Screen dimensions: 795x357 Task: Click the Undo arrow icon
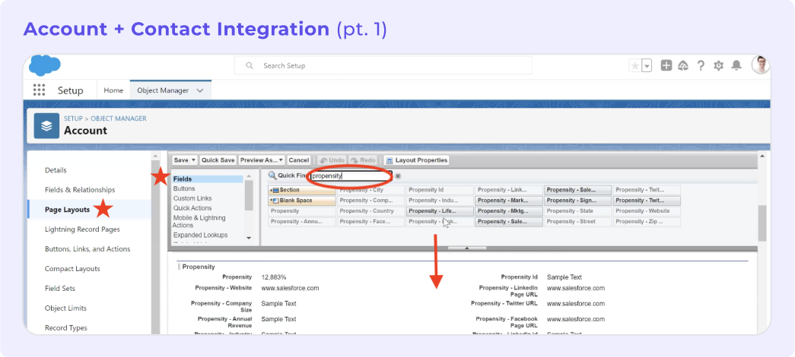point(323,160)
